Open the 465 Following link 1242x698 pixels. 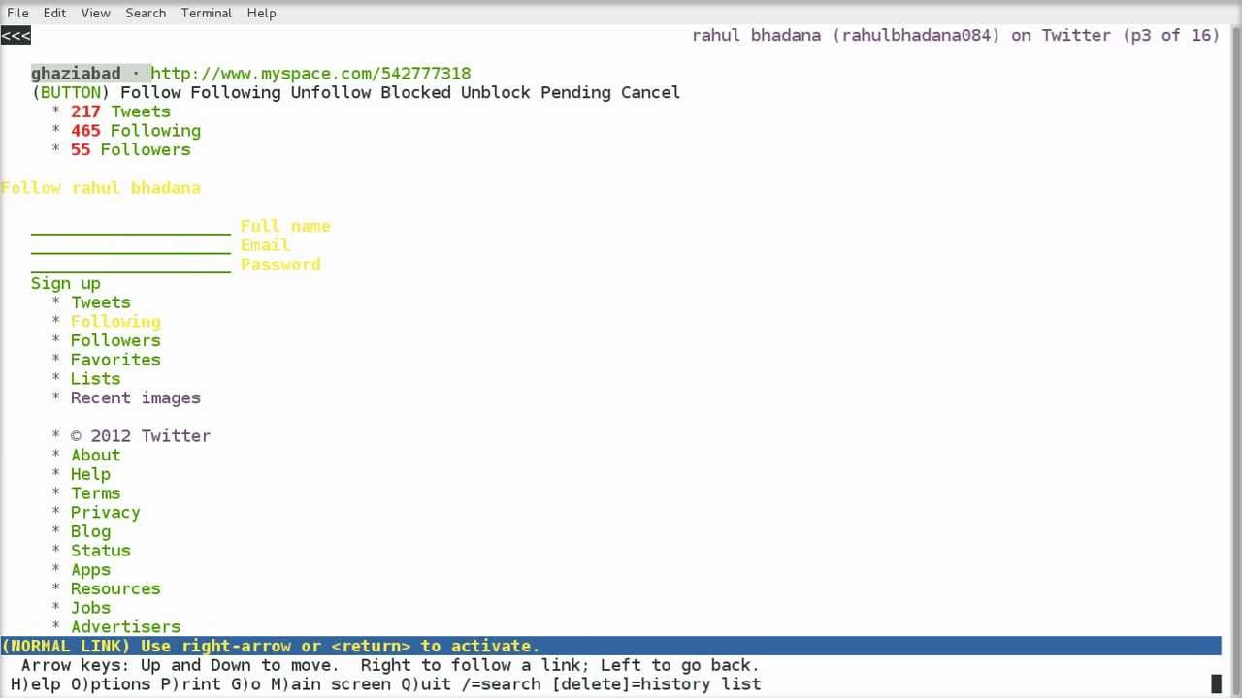[135, 131]
